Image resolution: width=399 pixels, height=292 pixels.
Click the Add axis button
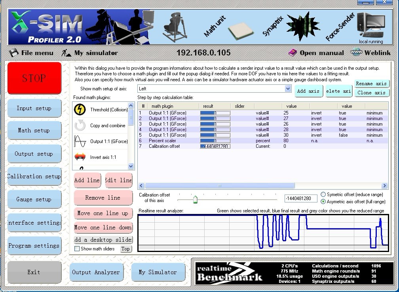(x=308, y=91)
